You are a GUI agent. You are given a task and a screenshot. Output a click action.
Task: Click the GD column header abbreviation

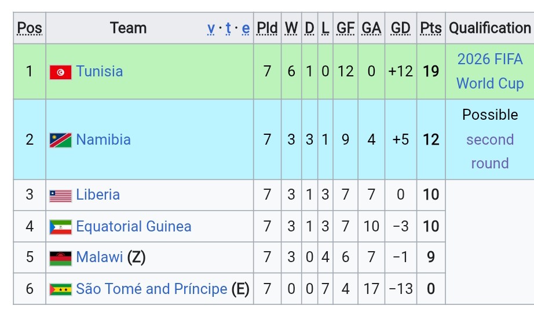click(401, 28)
